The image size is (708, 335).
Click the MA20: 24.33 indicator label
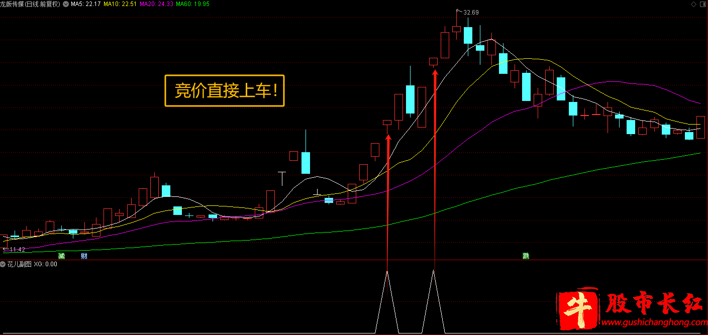point(156,4)
